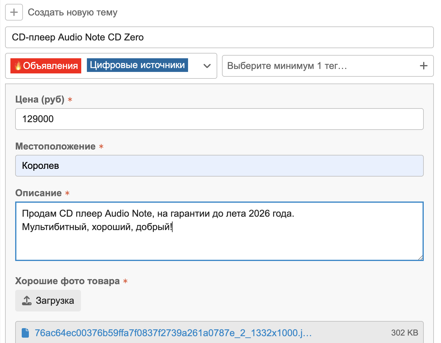Open the uploaded 76ac64ec… image file link
Image resolution: width=441 pixels, height=343 pixels.
click(173, 333)
